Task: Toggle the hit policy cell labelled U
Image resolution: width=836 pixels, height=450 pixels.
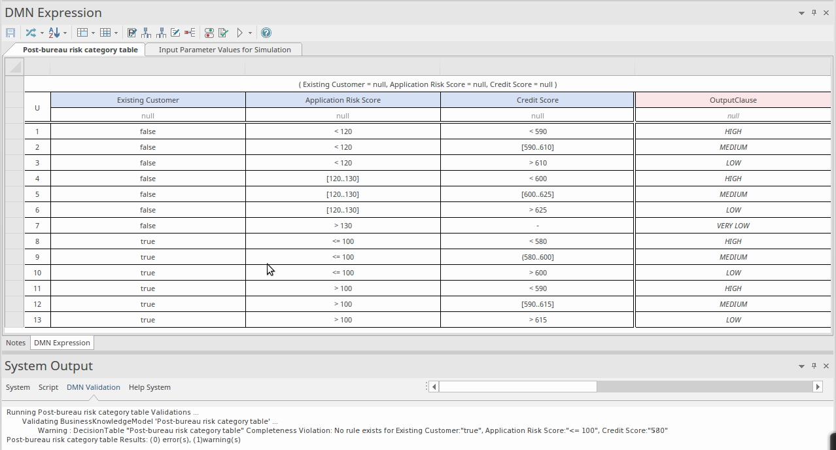Action: (x=37, y=108)
